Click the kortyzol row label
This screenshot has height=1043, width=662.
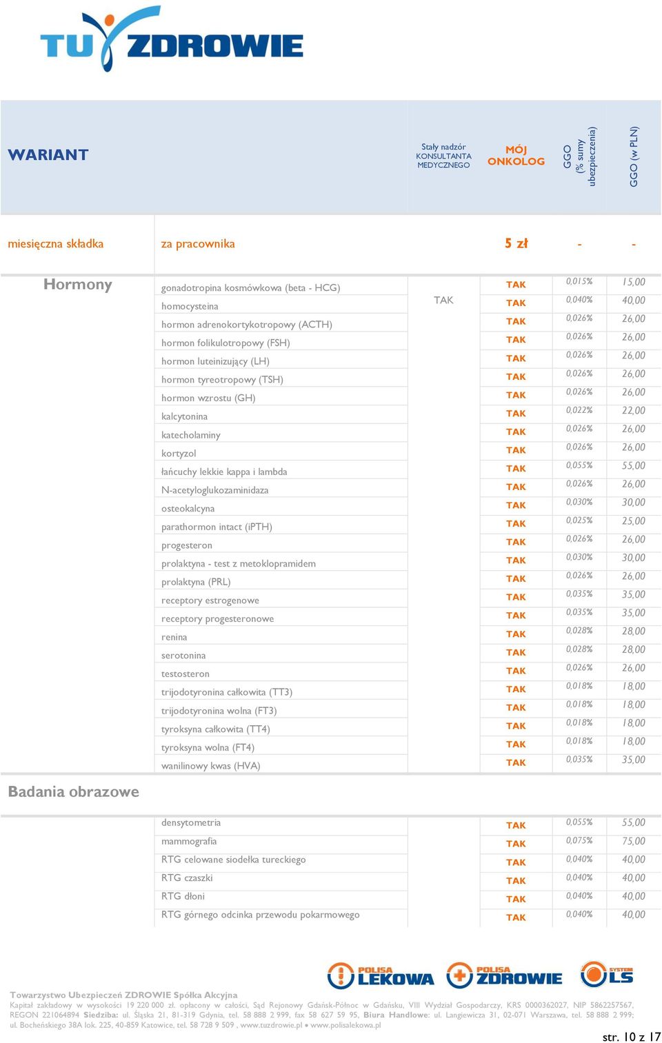[179, 454]
